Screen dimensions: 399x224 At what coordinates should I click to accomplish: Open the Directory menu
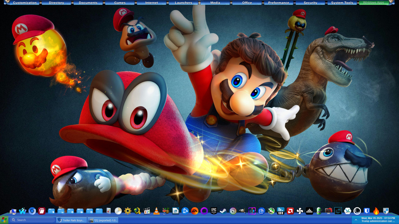click(x=56, y=3)
